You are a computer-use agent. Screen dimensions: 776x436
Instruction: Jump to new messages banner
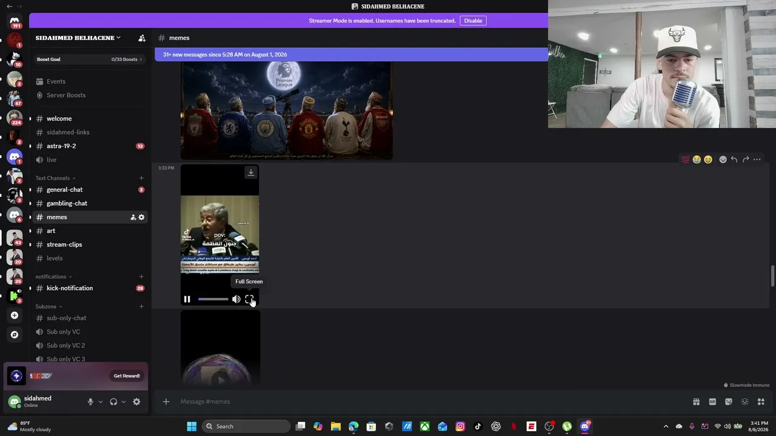click(351, 54)
